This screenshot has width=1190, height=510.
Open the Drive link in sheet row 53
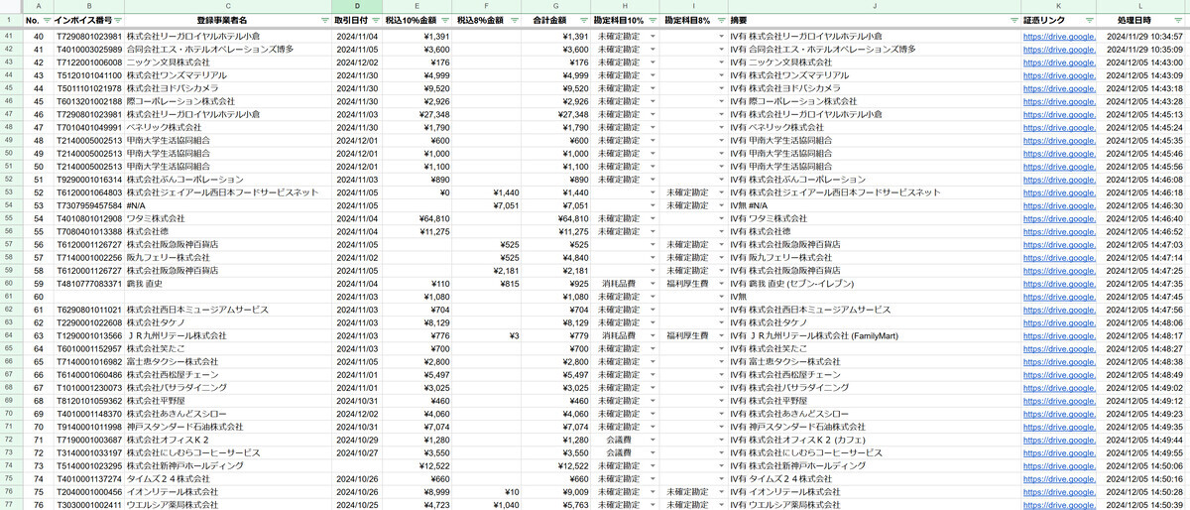[x=1058, y=191]
